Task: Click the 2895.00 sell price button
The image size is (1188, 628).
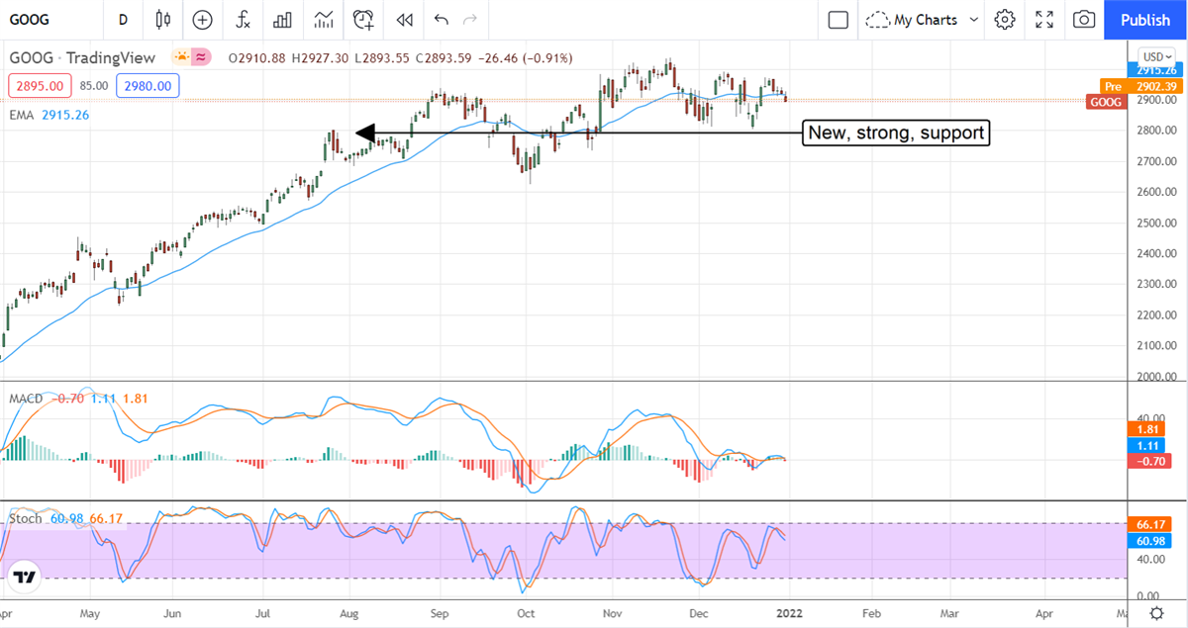Action: 40,86
